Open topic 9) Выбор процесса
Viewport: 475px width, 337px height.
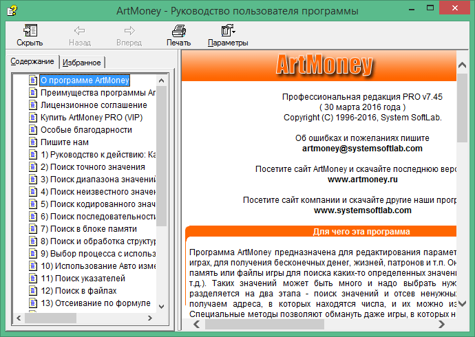(x=98, y=254)
